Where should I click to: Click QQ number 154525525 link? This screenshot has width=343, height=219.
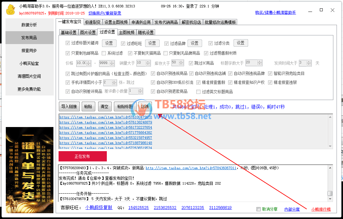[x=138, y=208]
